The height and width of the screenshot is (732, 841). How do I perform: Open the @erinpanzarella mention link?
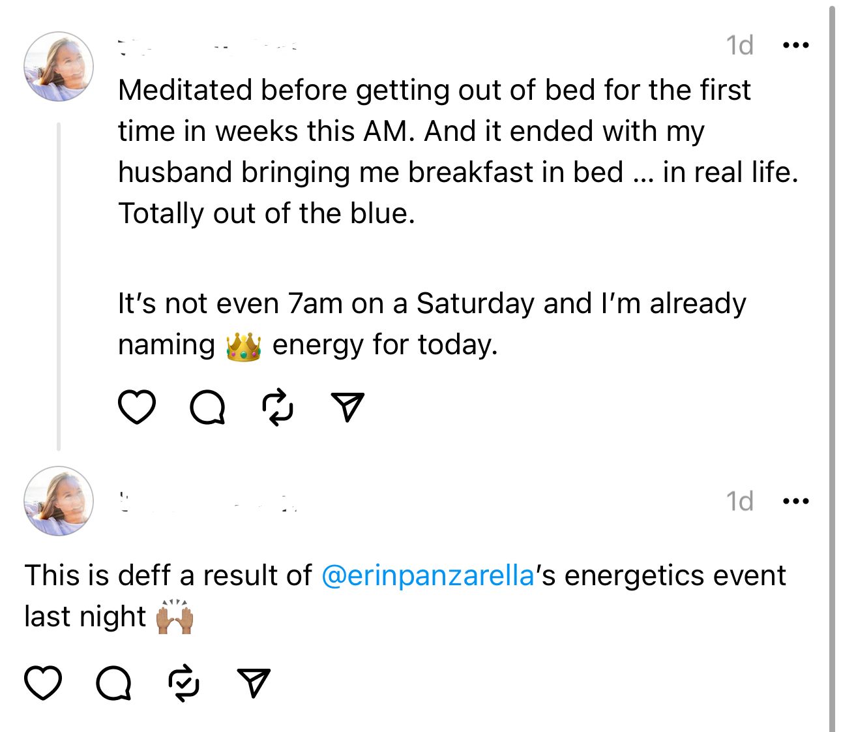point(428,575)
